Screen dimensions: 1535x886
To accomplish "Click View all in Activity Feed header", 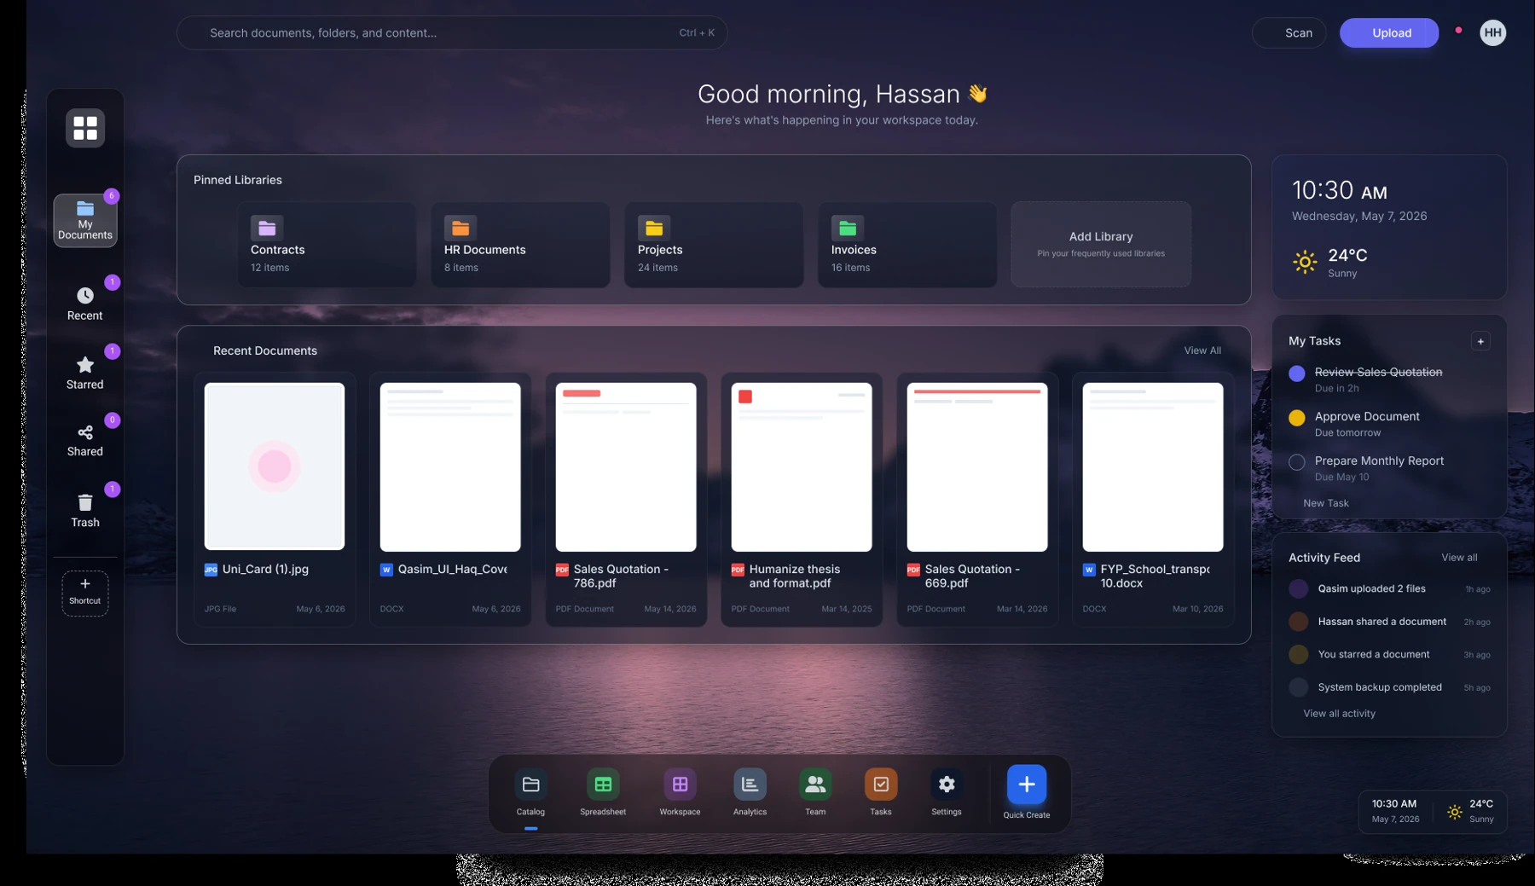I will (x=1459, y=558).
